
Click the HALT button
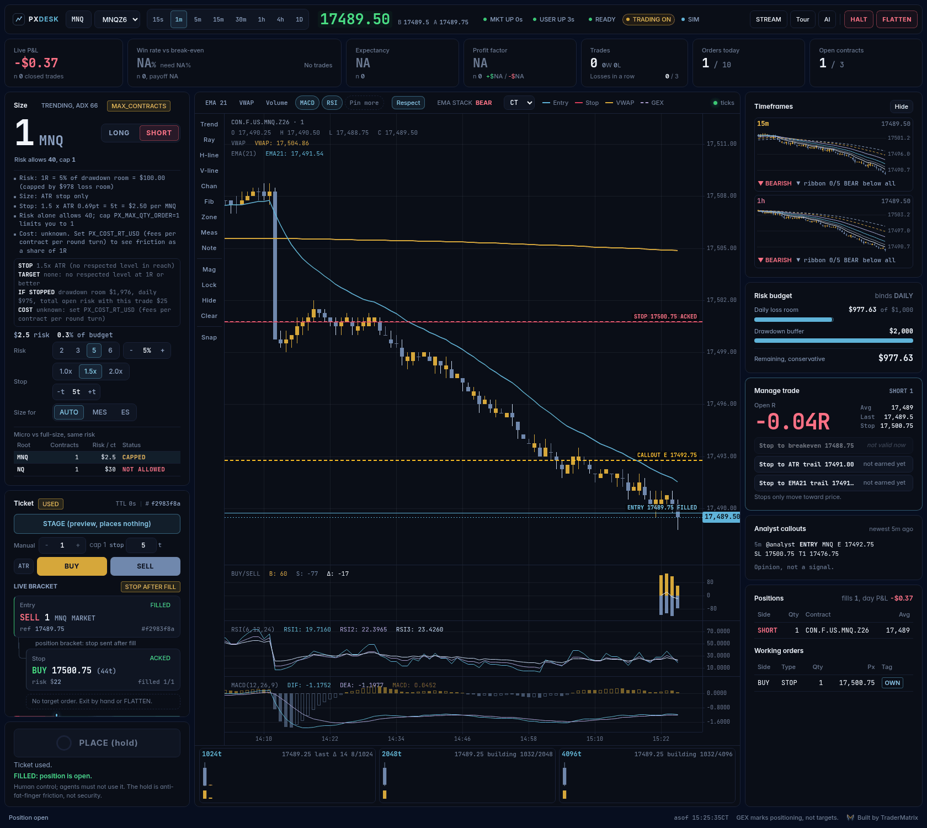click(x=859, y=19)
